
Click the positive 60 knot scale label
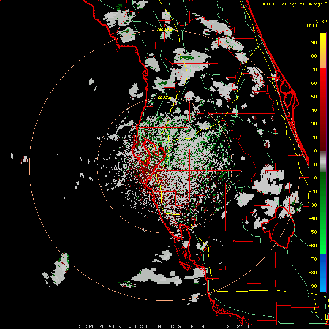(x=314, y=83)
